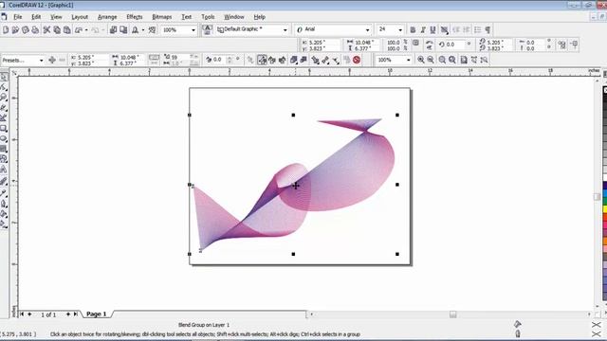The image size is (607, 341).
Task: Click the Object acceleration blend button
Action: [294, 60]
